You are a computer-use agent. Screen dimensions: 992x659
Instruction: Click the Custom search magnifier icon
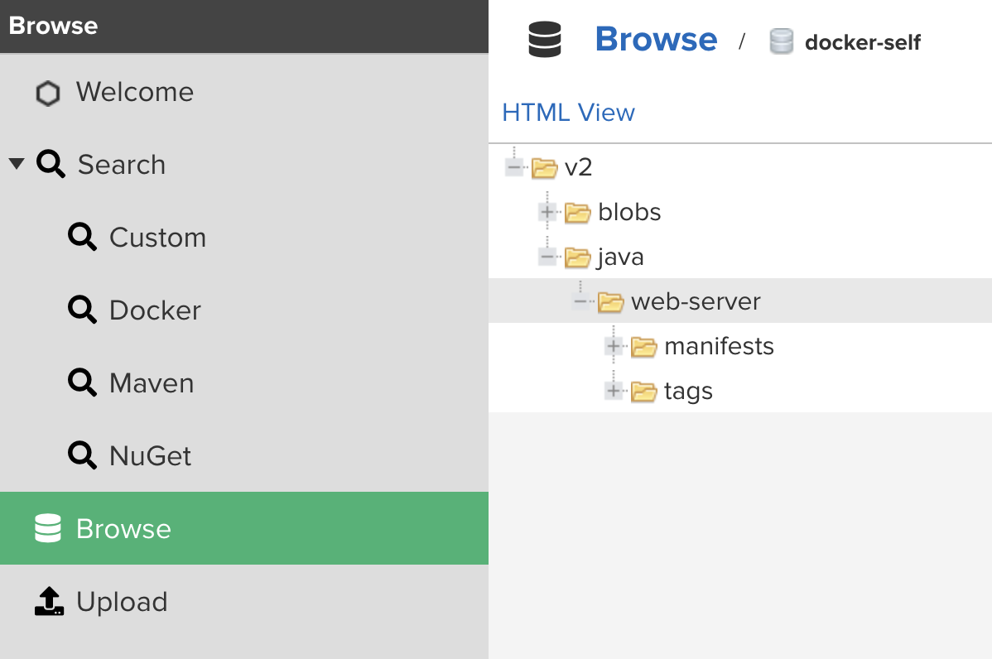82,237
